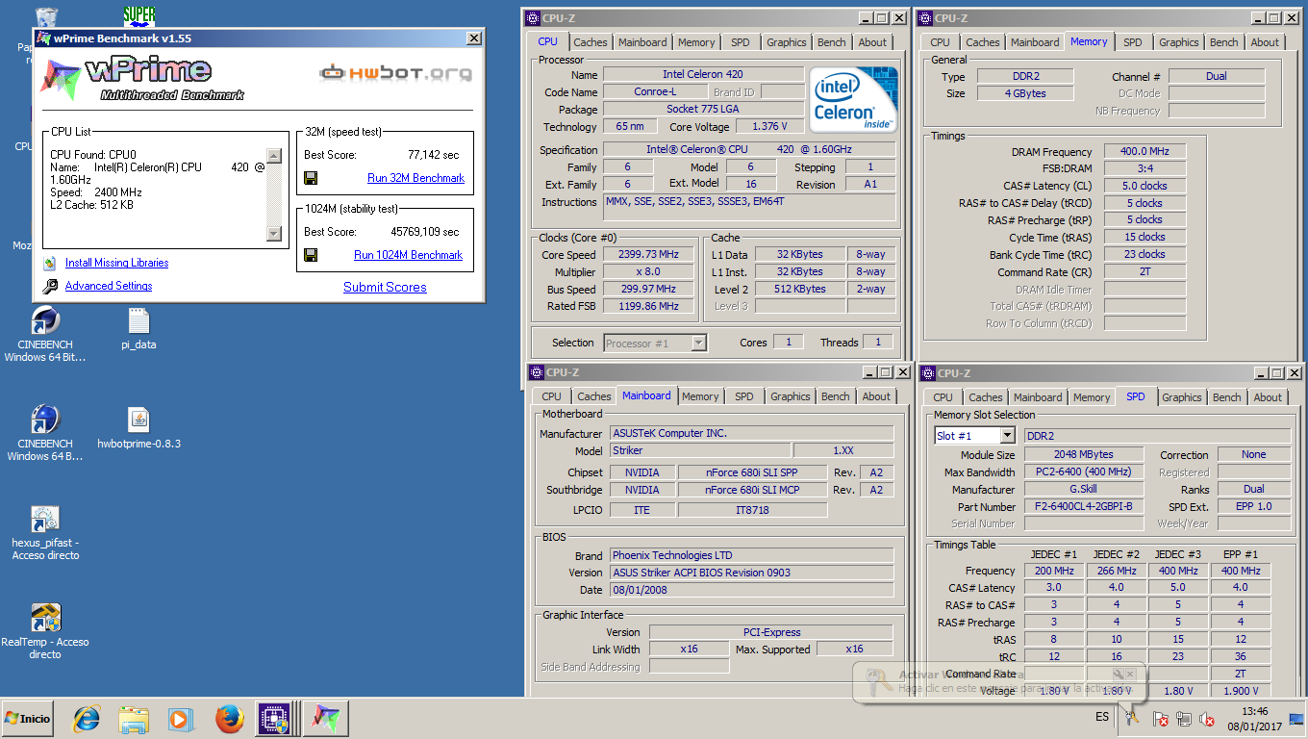
Task: Open Bench tab in the SPD CPU-Z window
Action: (1226, 397)
